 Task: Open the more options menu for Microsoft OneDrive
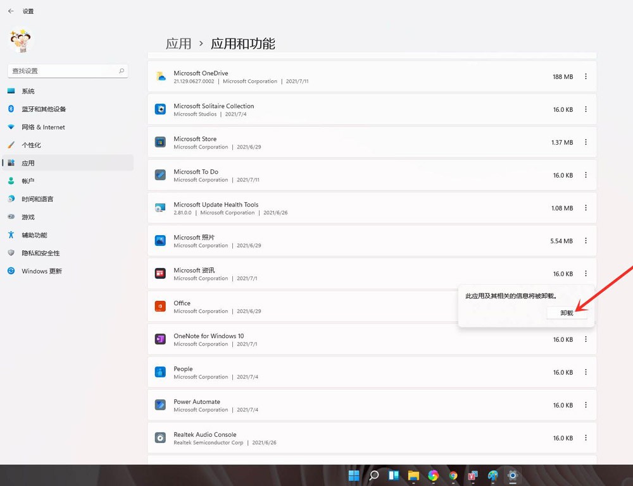tap(586, 76)
